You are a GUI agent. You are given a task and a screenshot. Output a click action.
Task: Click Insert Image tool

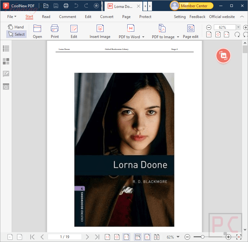(100, 32)
